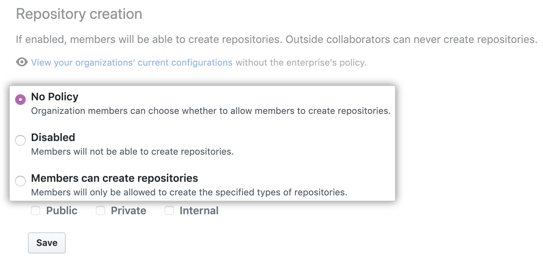Enable the Public repository checkbox
543x258 pixels.
(x=35, y=211)
